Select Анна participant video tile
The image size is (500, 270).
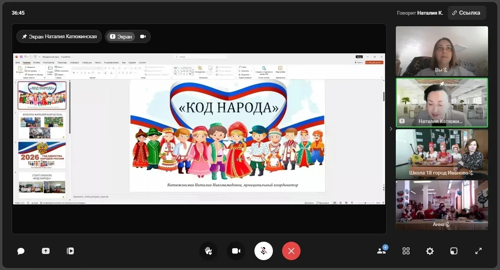click(x=442, y=205)
